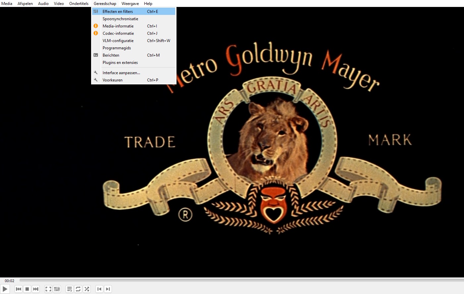Image resolution: width=464 pixels, height=294 pixels.
Task: Open Voorkeuren preferences entry
Action: (x=113, y=80)
